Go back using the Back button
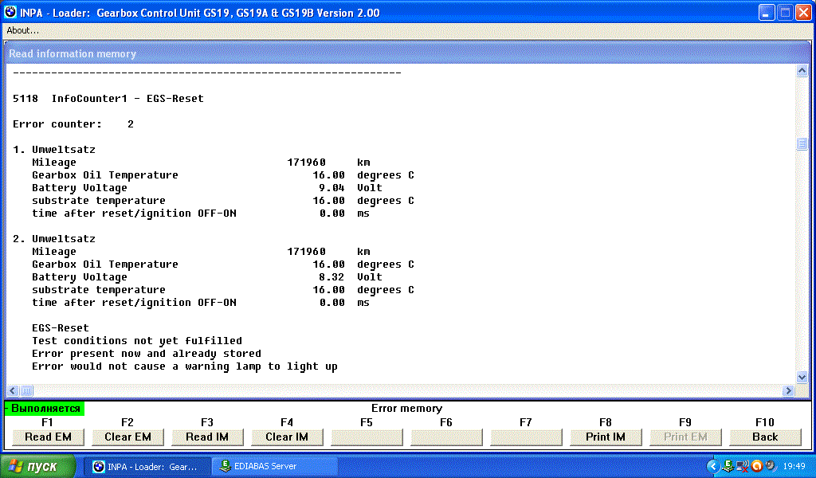The width and height of the screenshot is (816, 478). (x=765, y=437)
